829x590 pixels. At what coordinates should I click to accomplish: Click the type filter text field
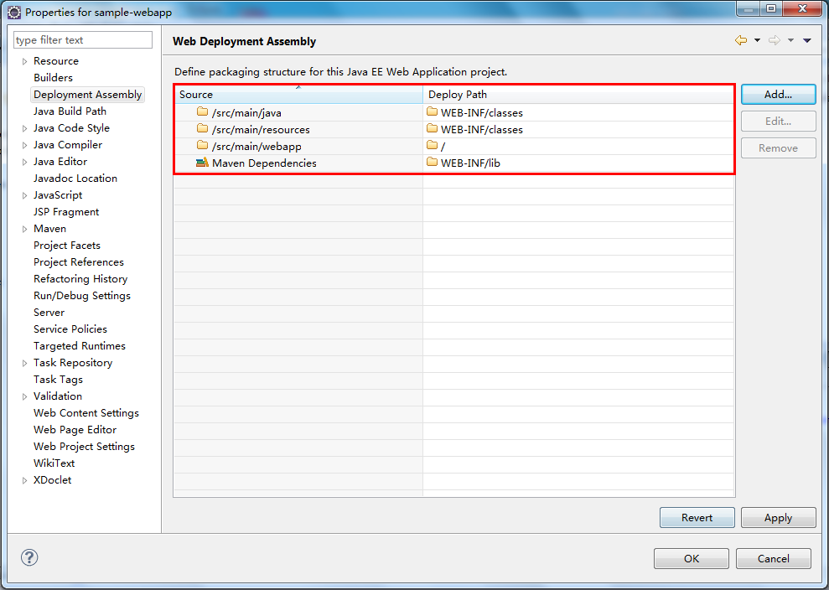pos(82,39)
